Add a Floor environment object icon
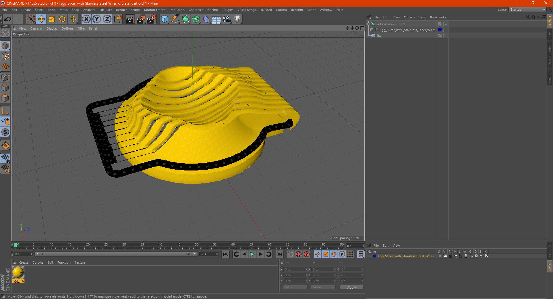Image resolution: width=553 pixels, height=299 pixels. click(217, 19)
